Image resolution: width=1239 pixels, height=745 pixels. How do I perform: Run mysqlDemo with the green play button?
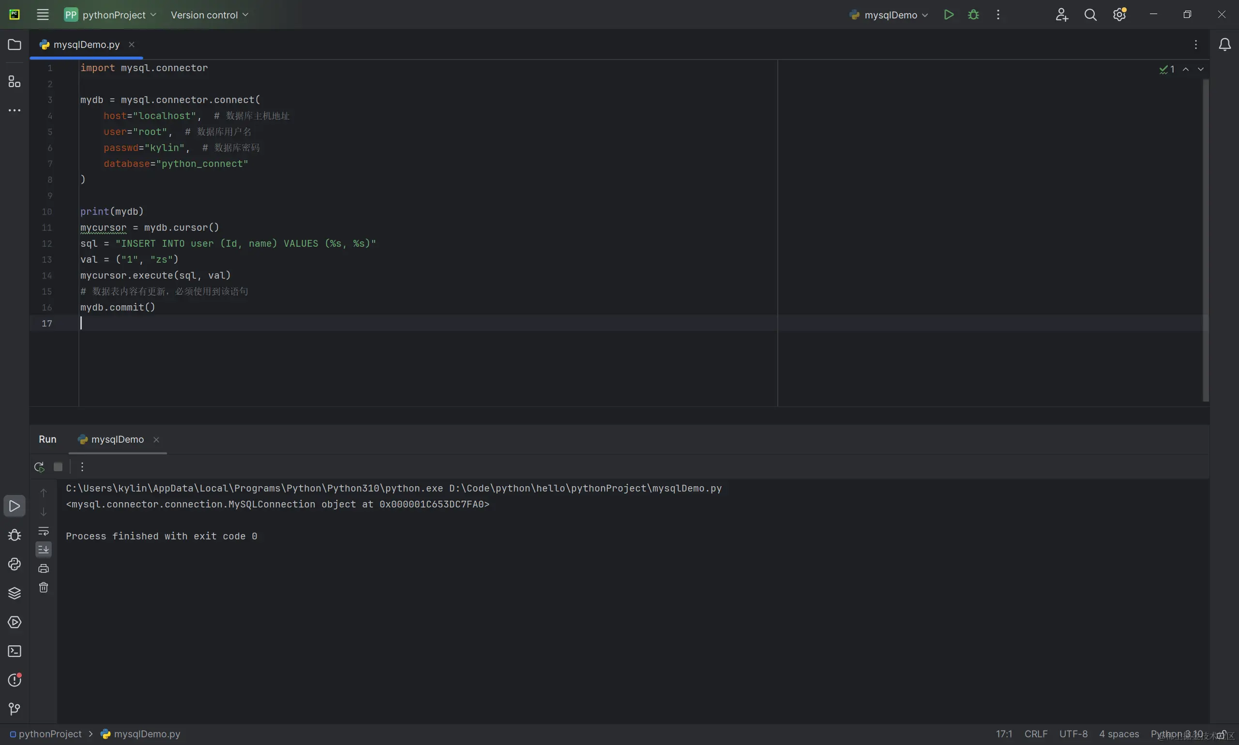948,15
